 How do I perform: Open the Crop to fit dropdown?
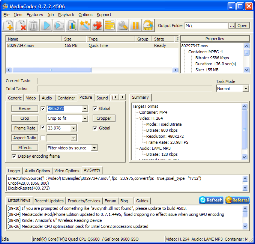tap(85, 119)
